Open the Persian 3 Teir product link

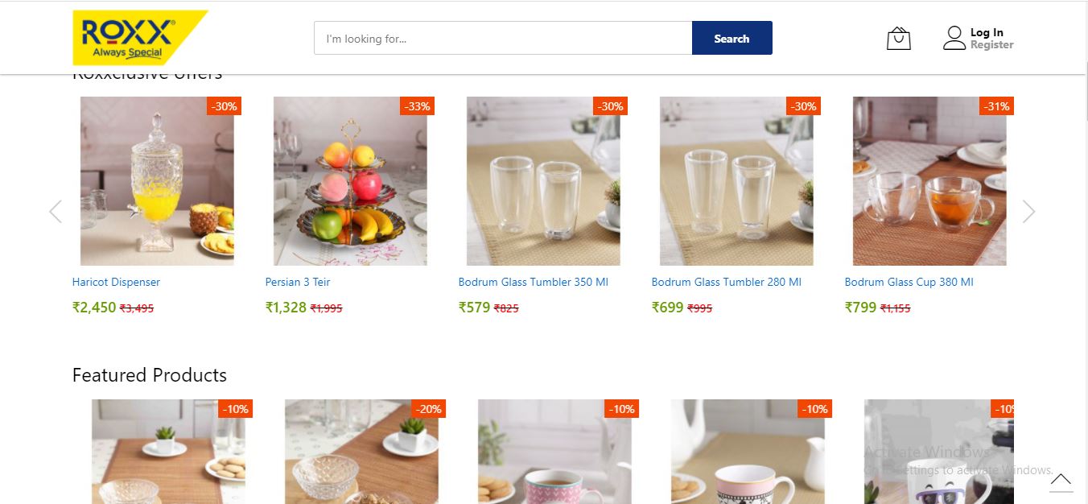pyautogui.click(x=298, y=283)
